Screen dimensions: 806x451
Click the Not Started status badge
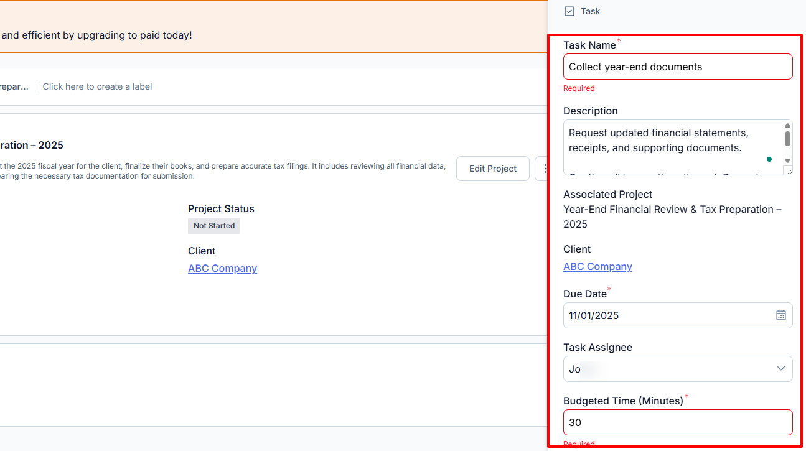[x=213, y=225]
